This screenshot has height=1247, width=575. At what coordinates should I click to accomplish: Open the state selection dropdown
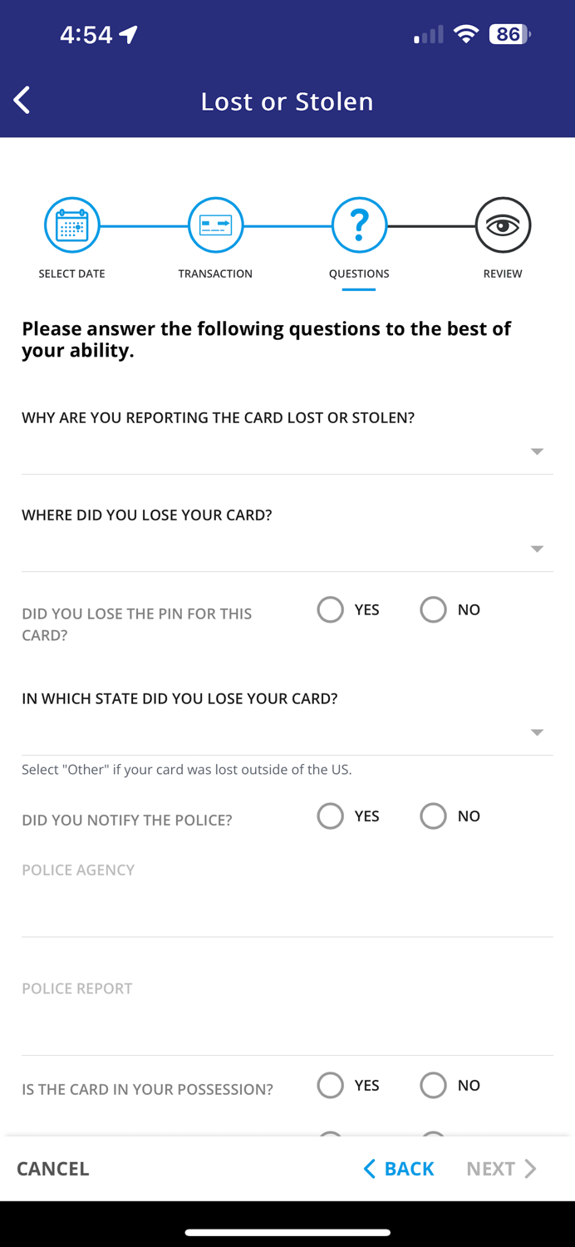tap(537, 732)
